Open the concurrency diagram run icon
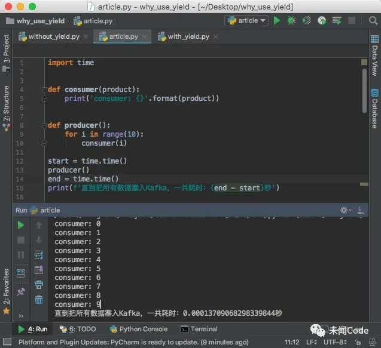The image size is (381, 348). tap(337, 21)
